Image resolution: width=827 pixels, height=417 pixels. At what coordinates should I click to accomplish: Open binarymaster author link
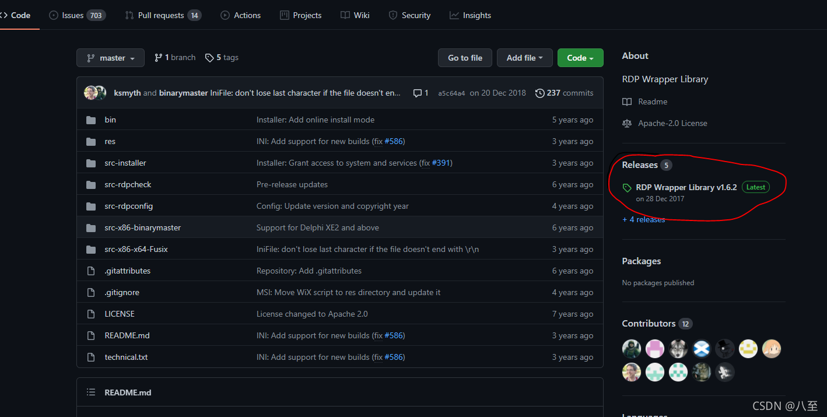click(x=183, y=93)
